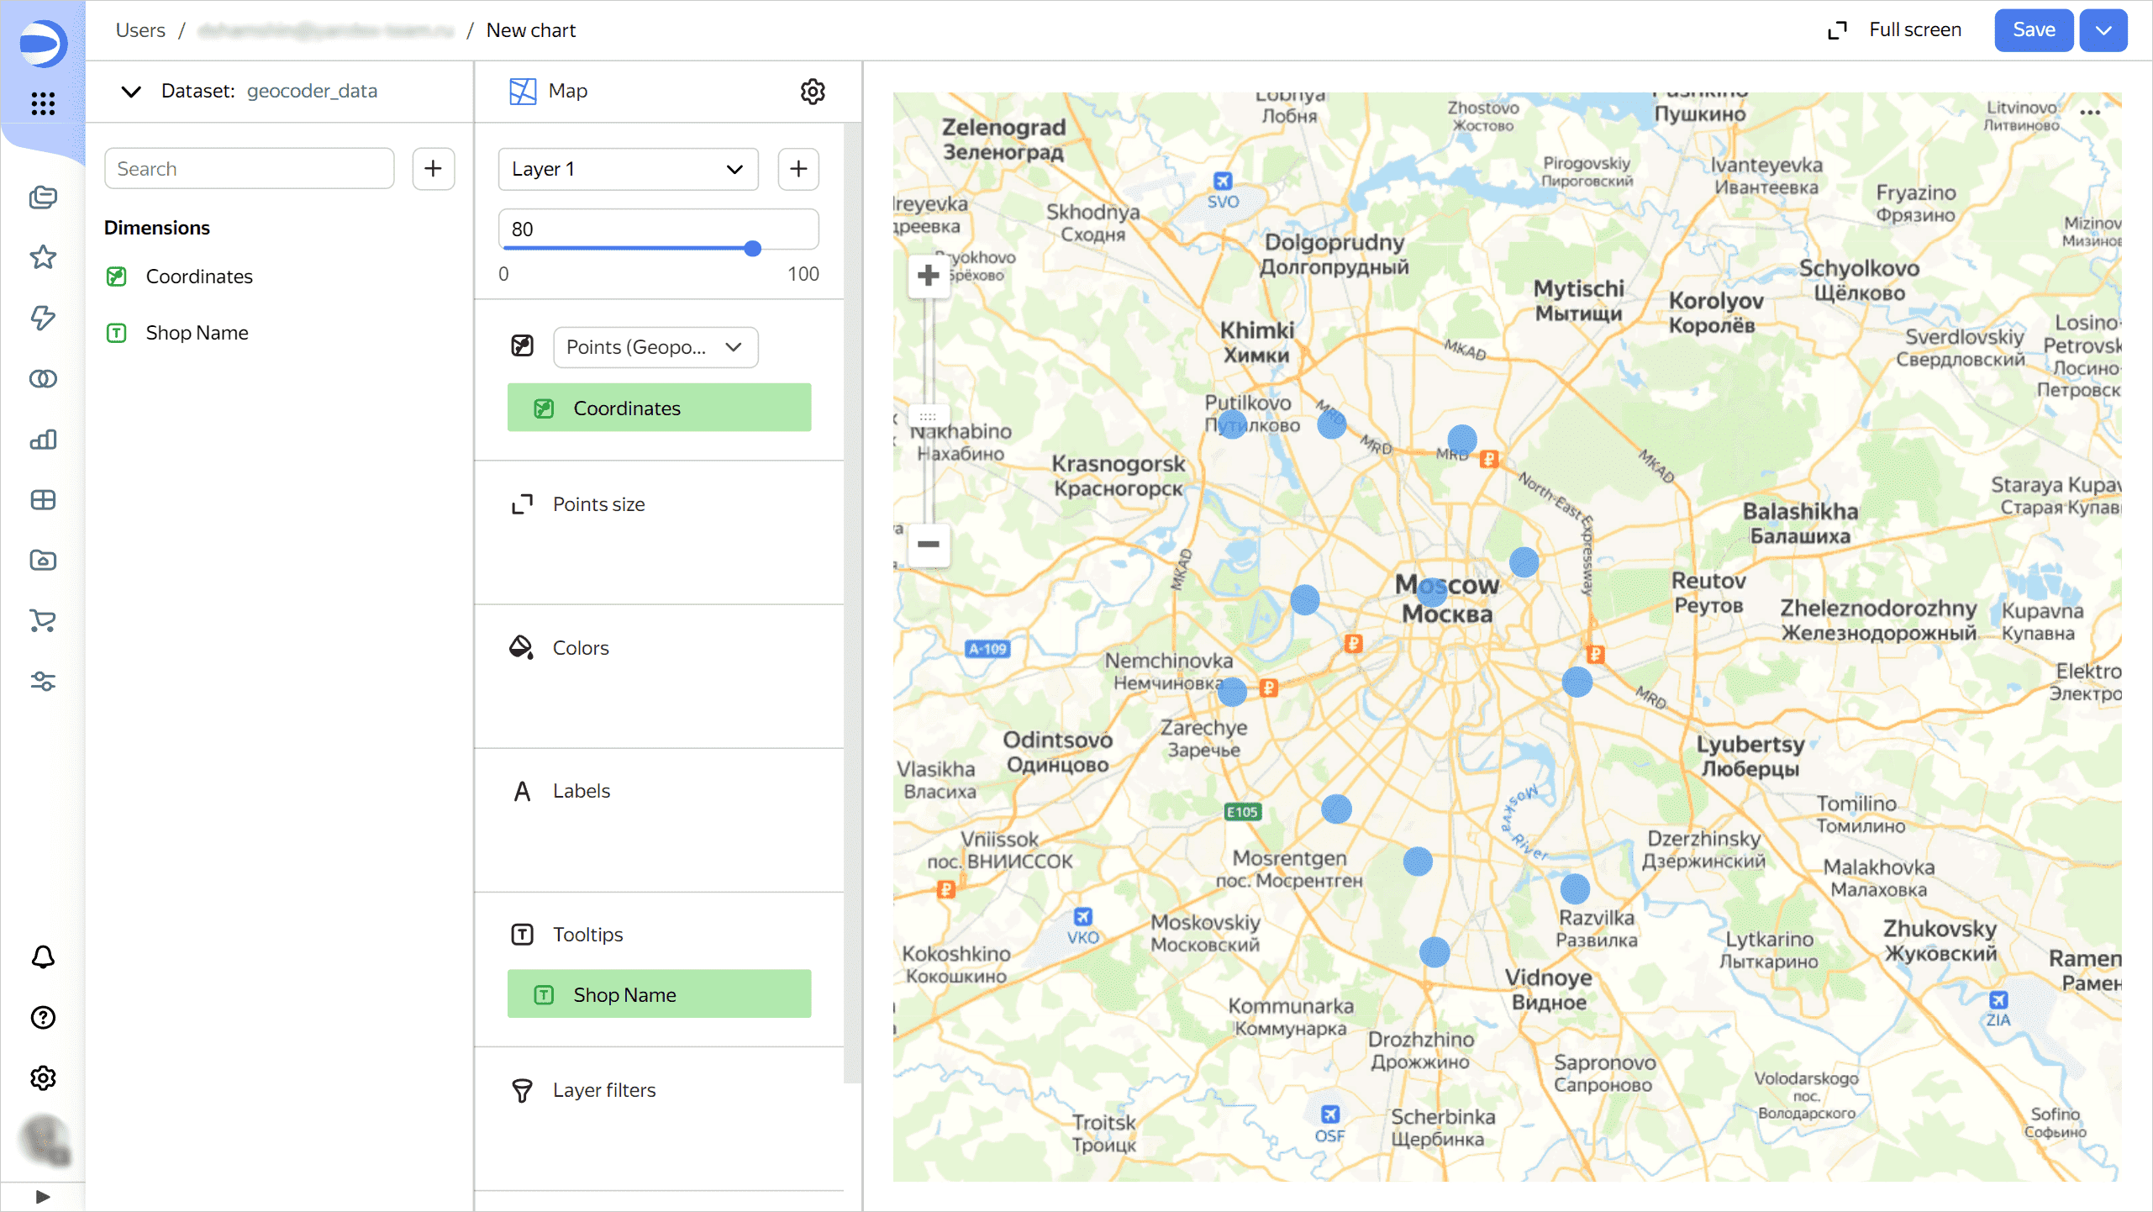Open the help question mark icon
This screenshot has height=1212, width=2153.
click(x=43, y=1017)
